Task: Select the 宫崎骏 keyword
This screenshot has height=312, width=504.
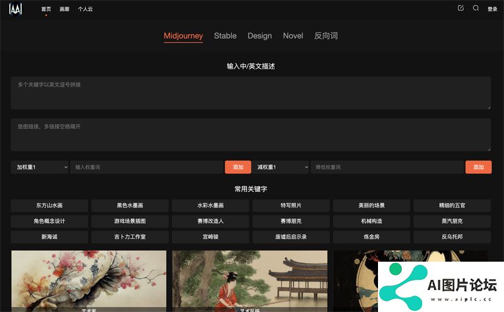Action: (x=210, y=237)
